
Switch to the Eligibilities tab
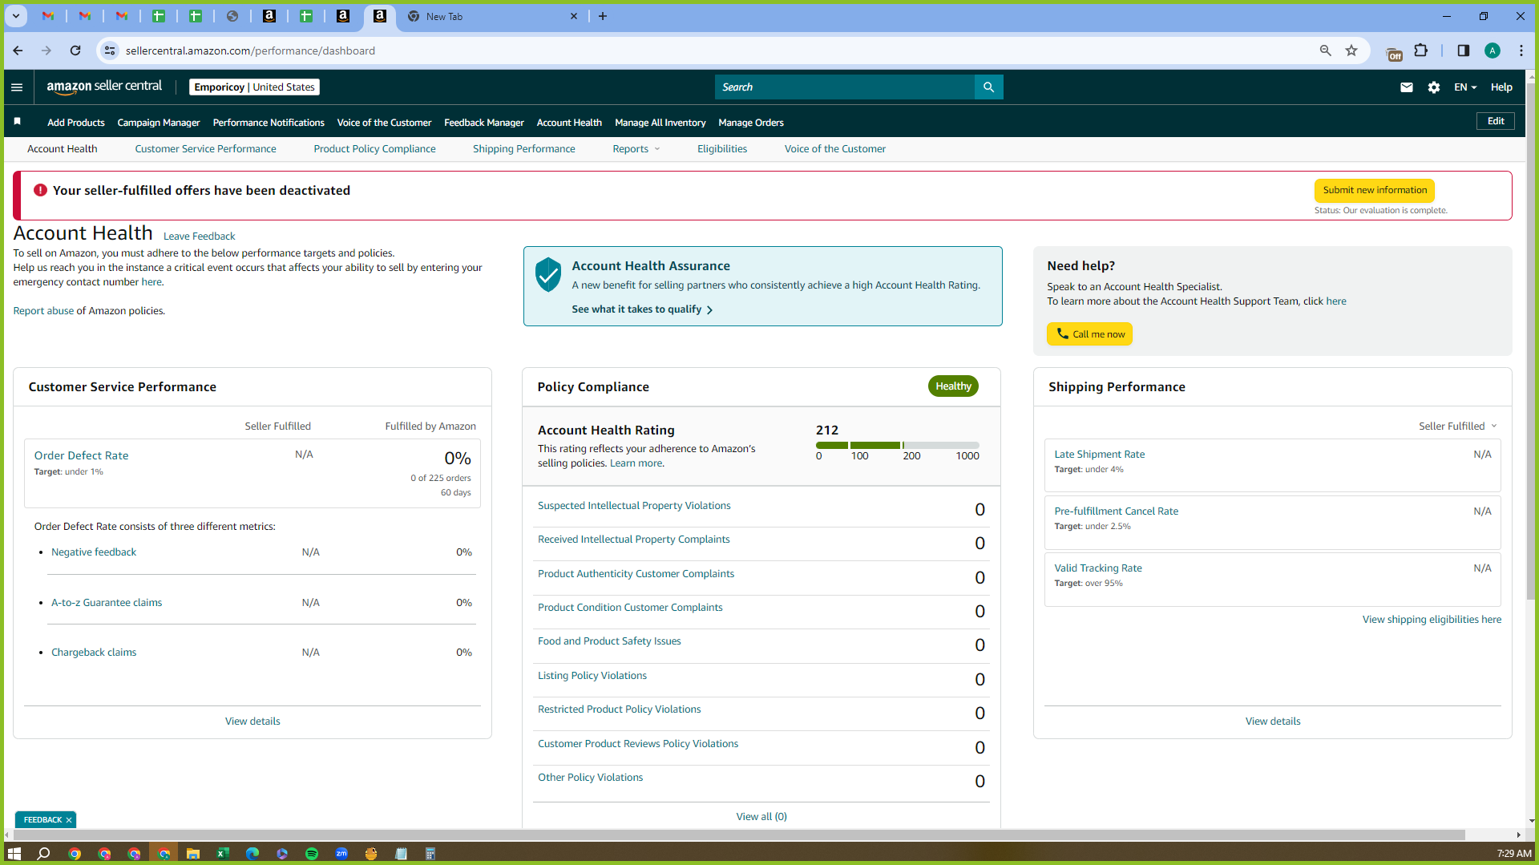pos(722,149)
